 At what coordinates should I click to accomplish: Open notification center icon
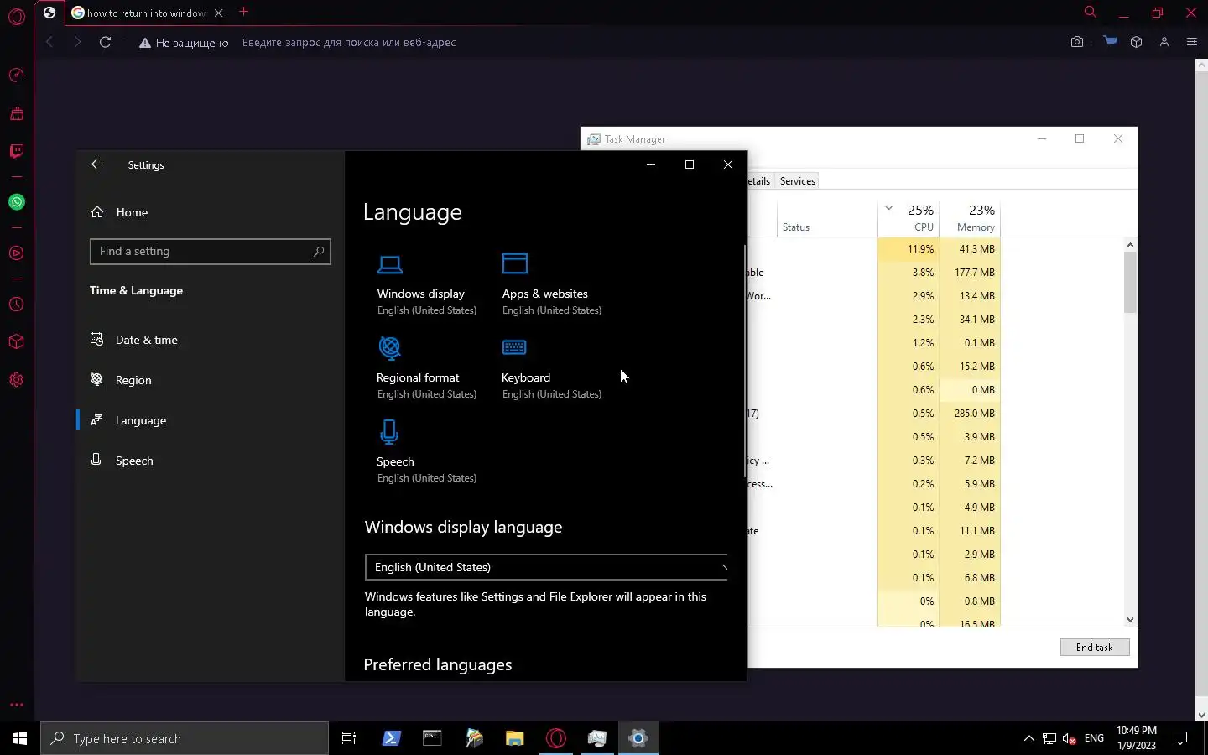click(1180, 738)
